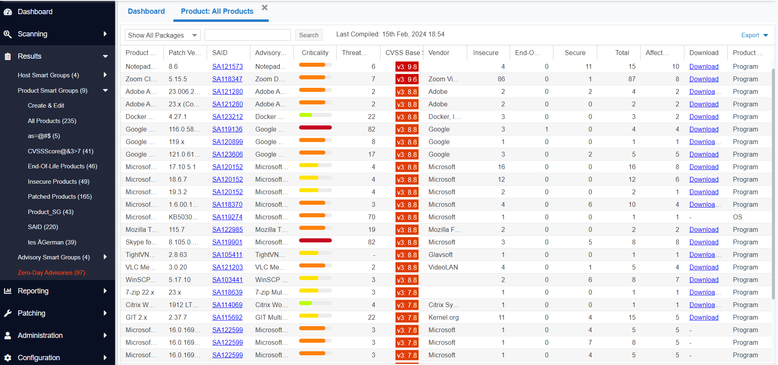Click the Configuration gear icon
Viewport: 778px width, 365px height.
tap(8, 358)
